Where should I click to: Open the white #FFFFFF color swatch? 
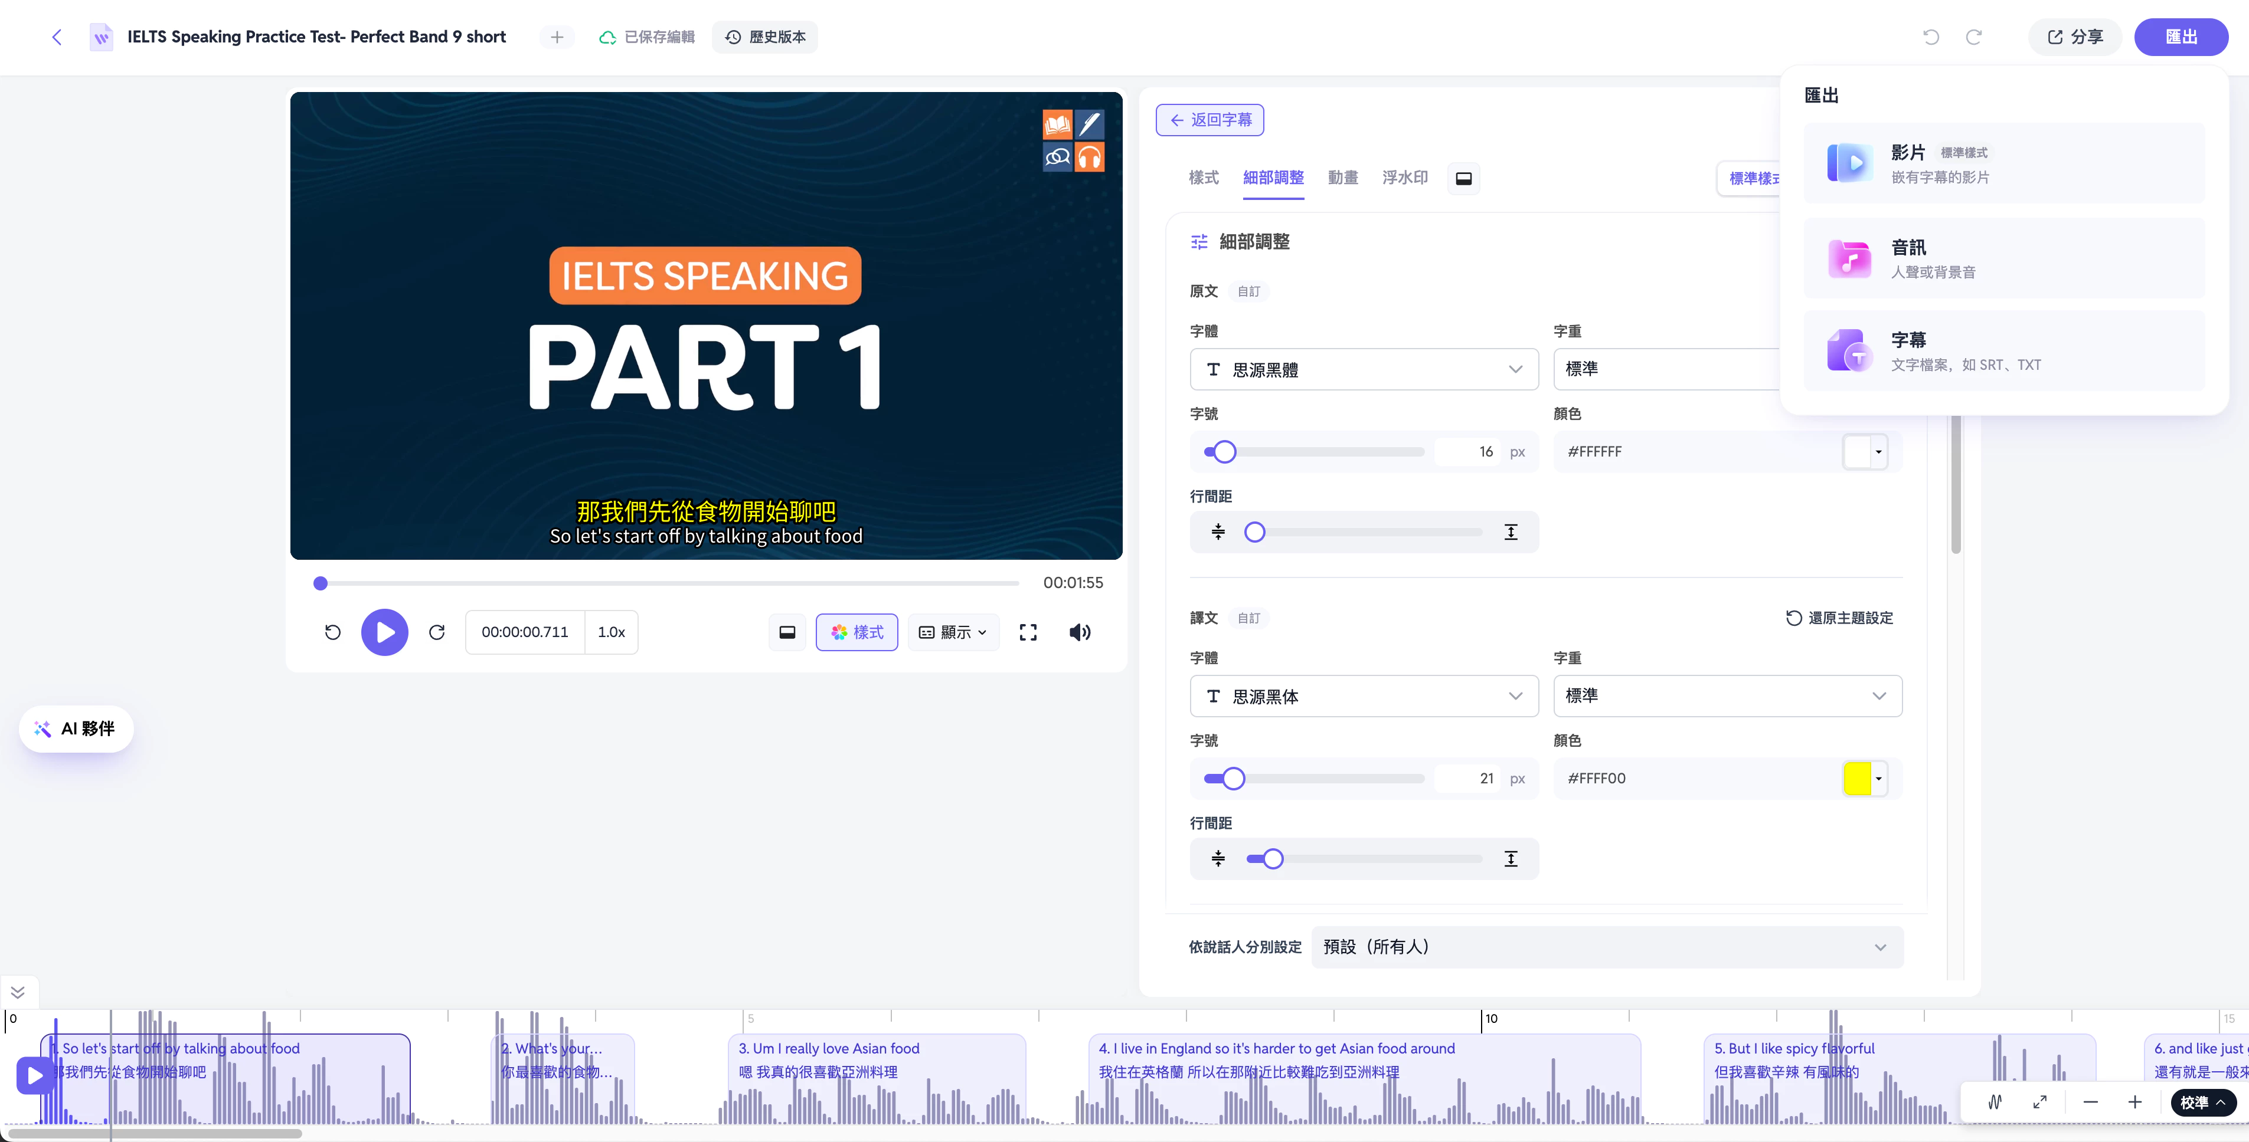tap(1865, 451)
